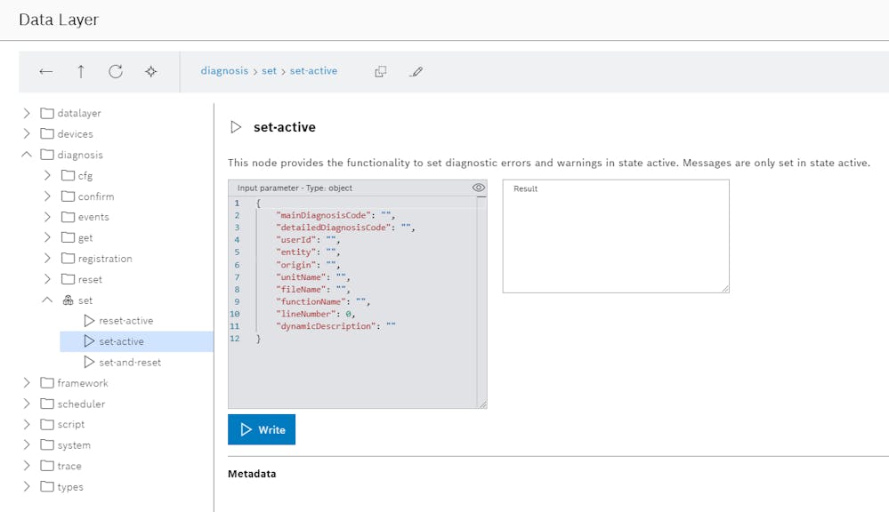Click the events folder icon
The height and width of the screenshot is (512, 889).
(68, 217)
